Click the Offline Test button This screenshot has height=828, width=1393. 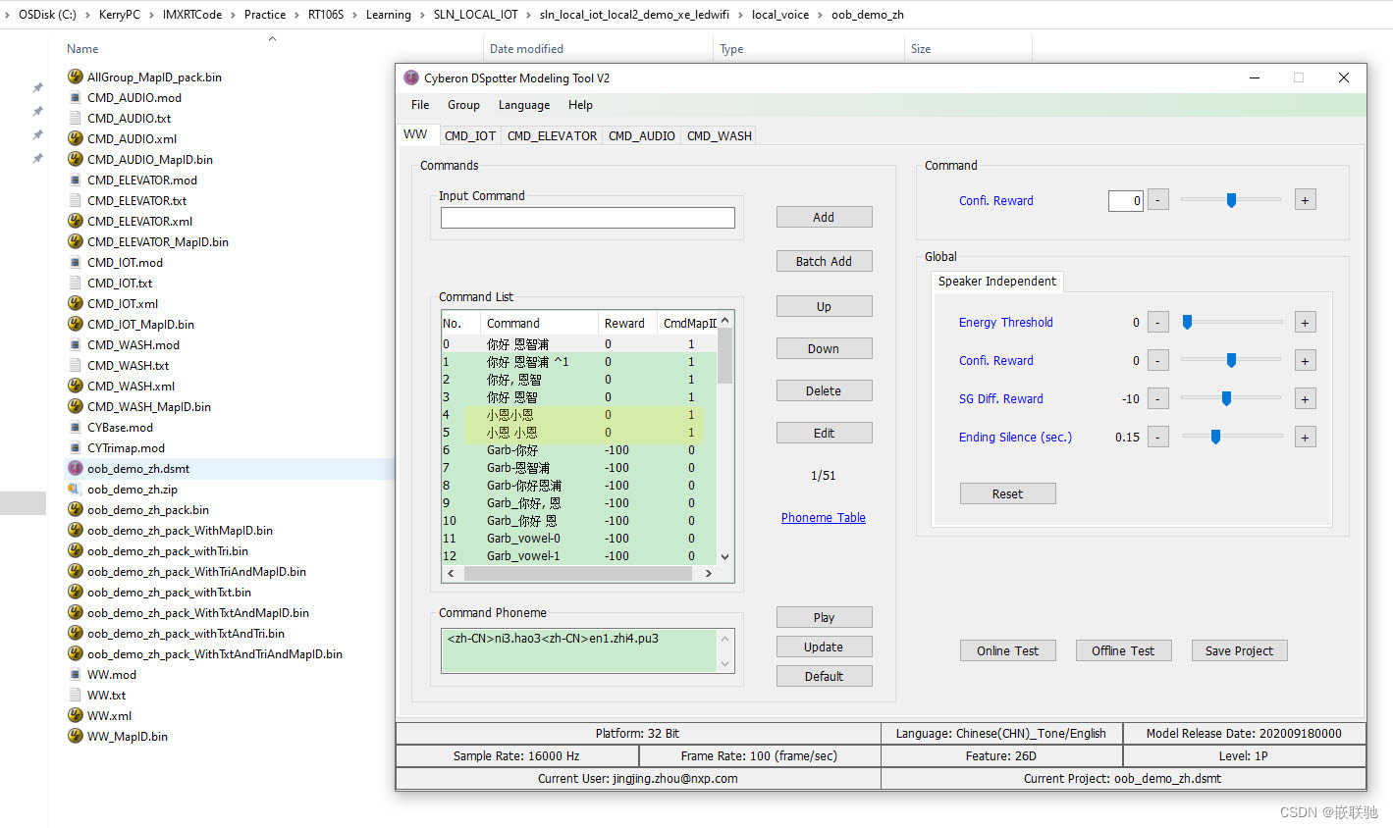1123,651
